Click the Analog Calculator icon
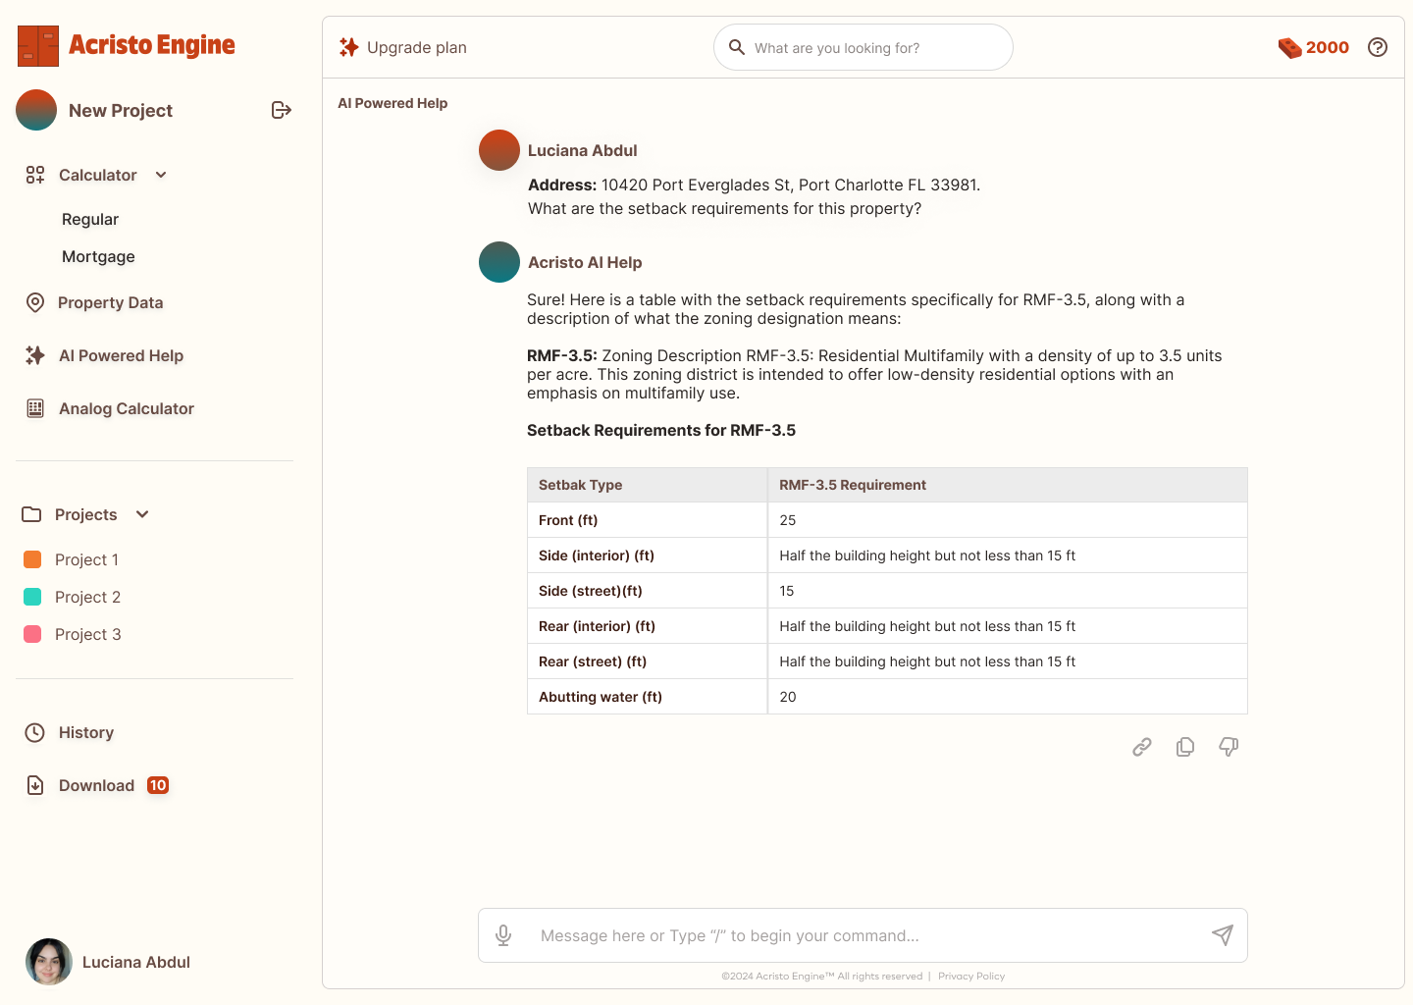 [x=35, y=408]
